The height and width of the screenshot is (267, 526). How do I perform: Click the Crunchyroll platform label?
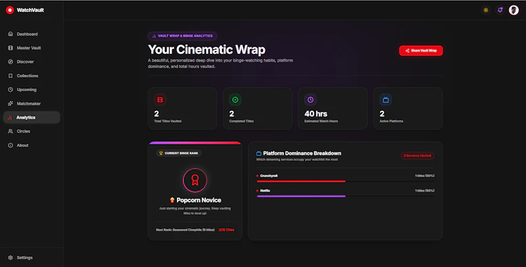(269, 176)
